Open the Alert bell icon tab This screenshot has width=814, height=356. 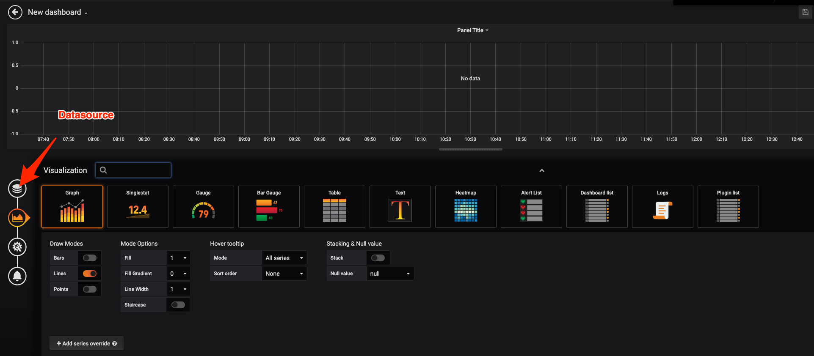pos(17,276)
